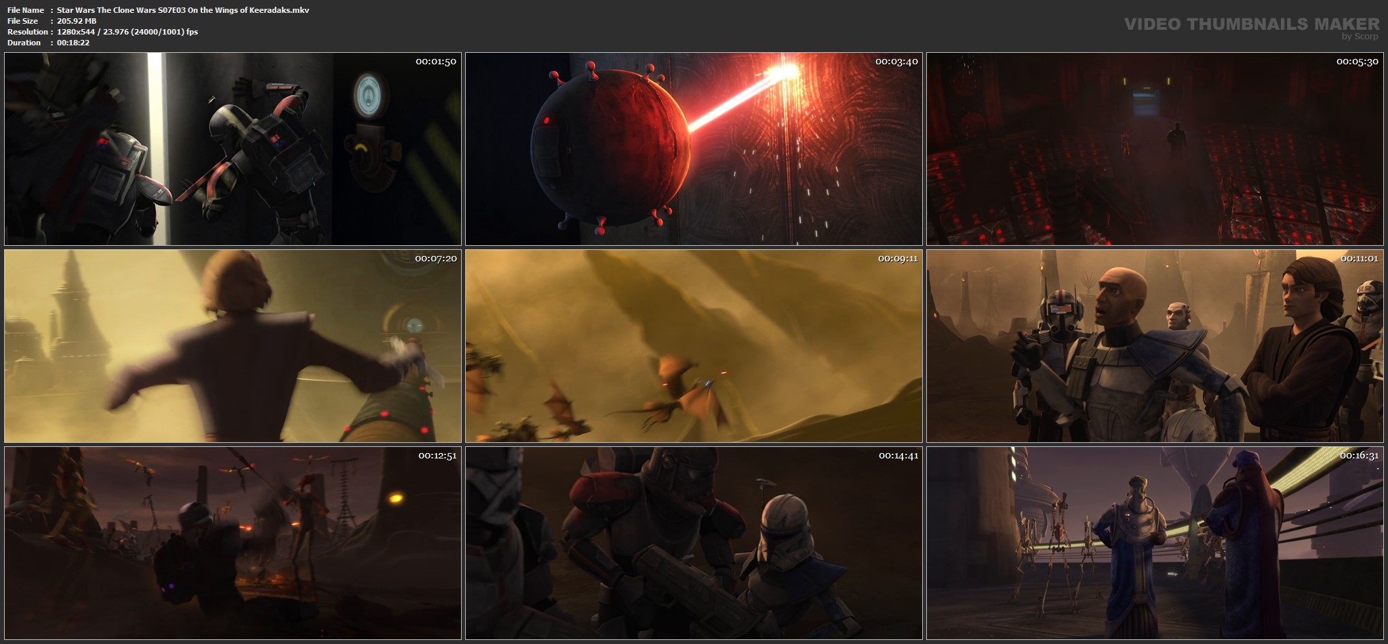Image resolution: width=1388 pixels, height=644 pixels.
Task: Open the robed figures thumbnail at 00:16:31
Action: pos(1155,543)
